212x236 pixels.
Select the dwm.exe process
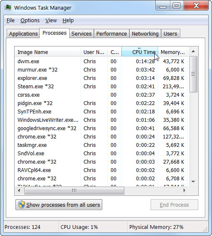101,62
